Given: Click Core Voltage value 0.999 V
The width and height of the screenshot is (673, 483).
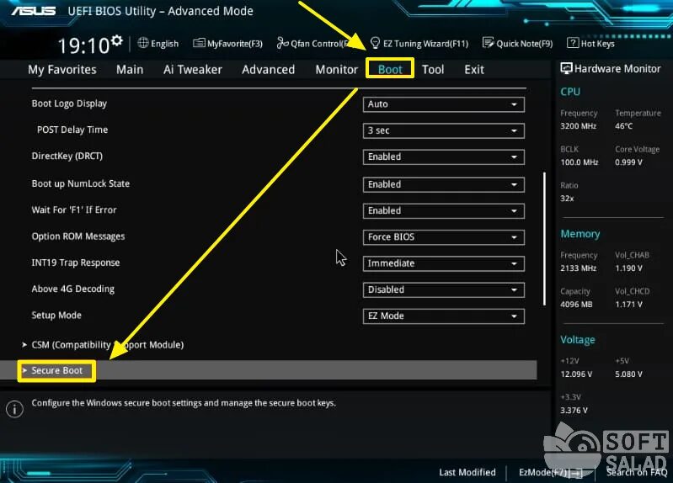Looking at the screenshot, I should (x=628, y=162).
